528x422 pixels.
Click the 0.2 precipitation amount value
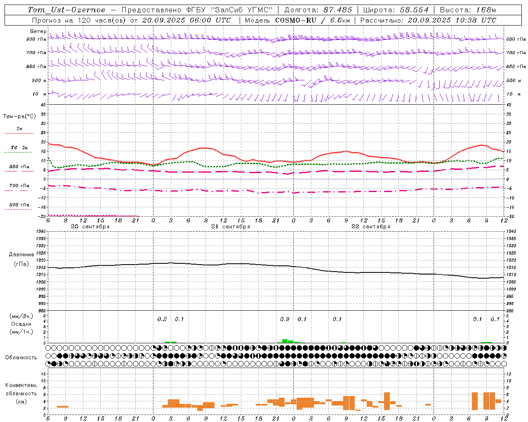[x=162, y=319]
